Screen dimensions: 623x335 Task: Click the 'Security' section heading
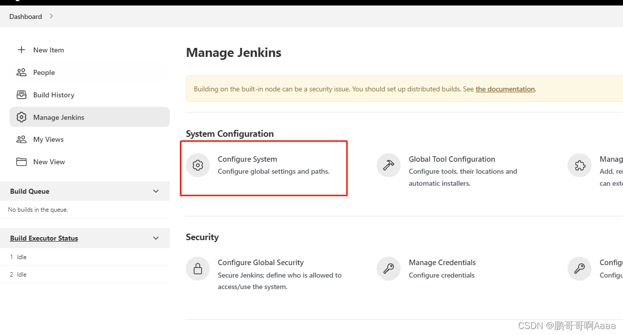tap(202, 237)
